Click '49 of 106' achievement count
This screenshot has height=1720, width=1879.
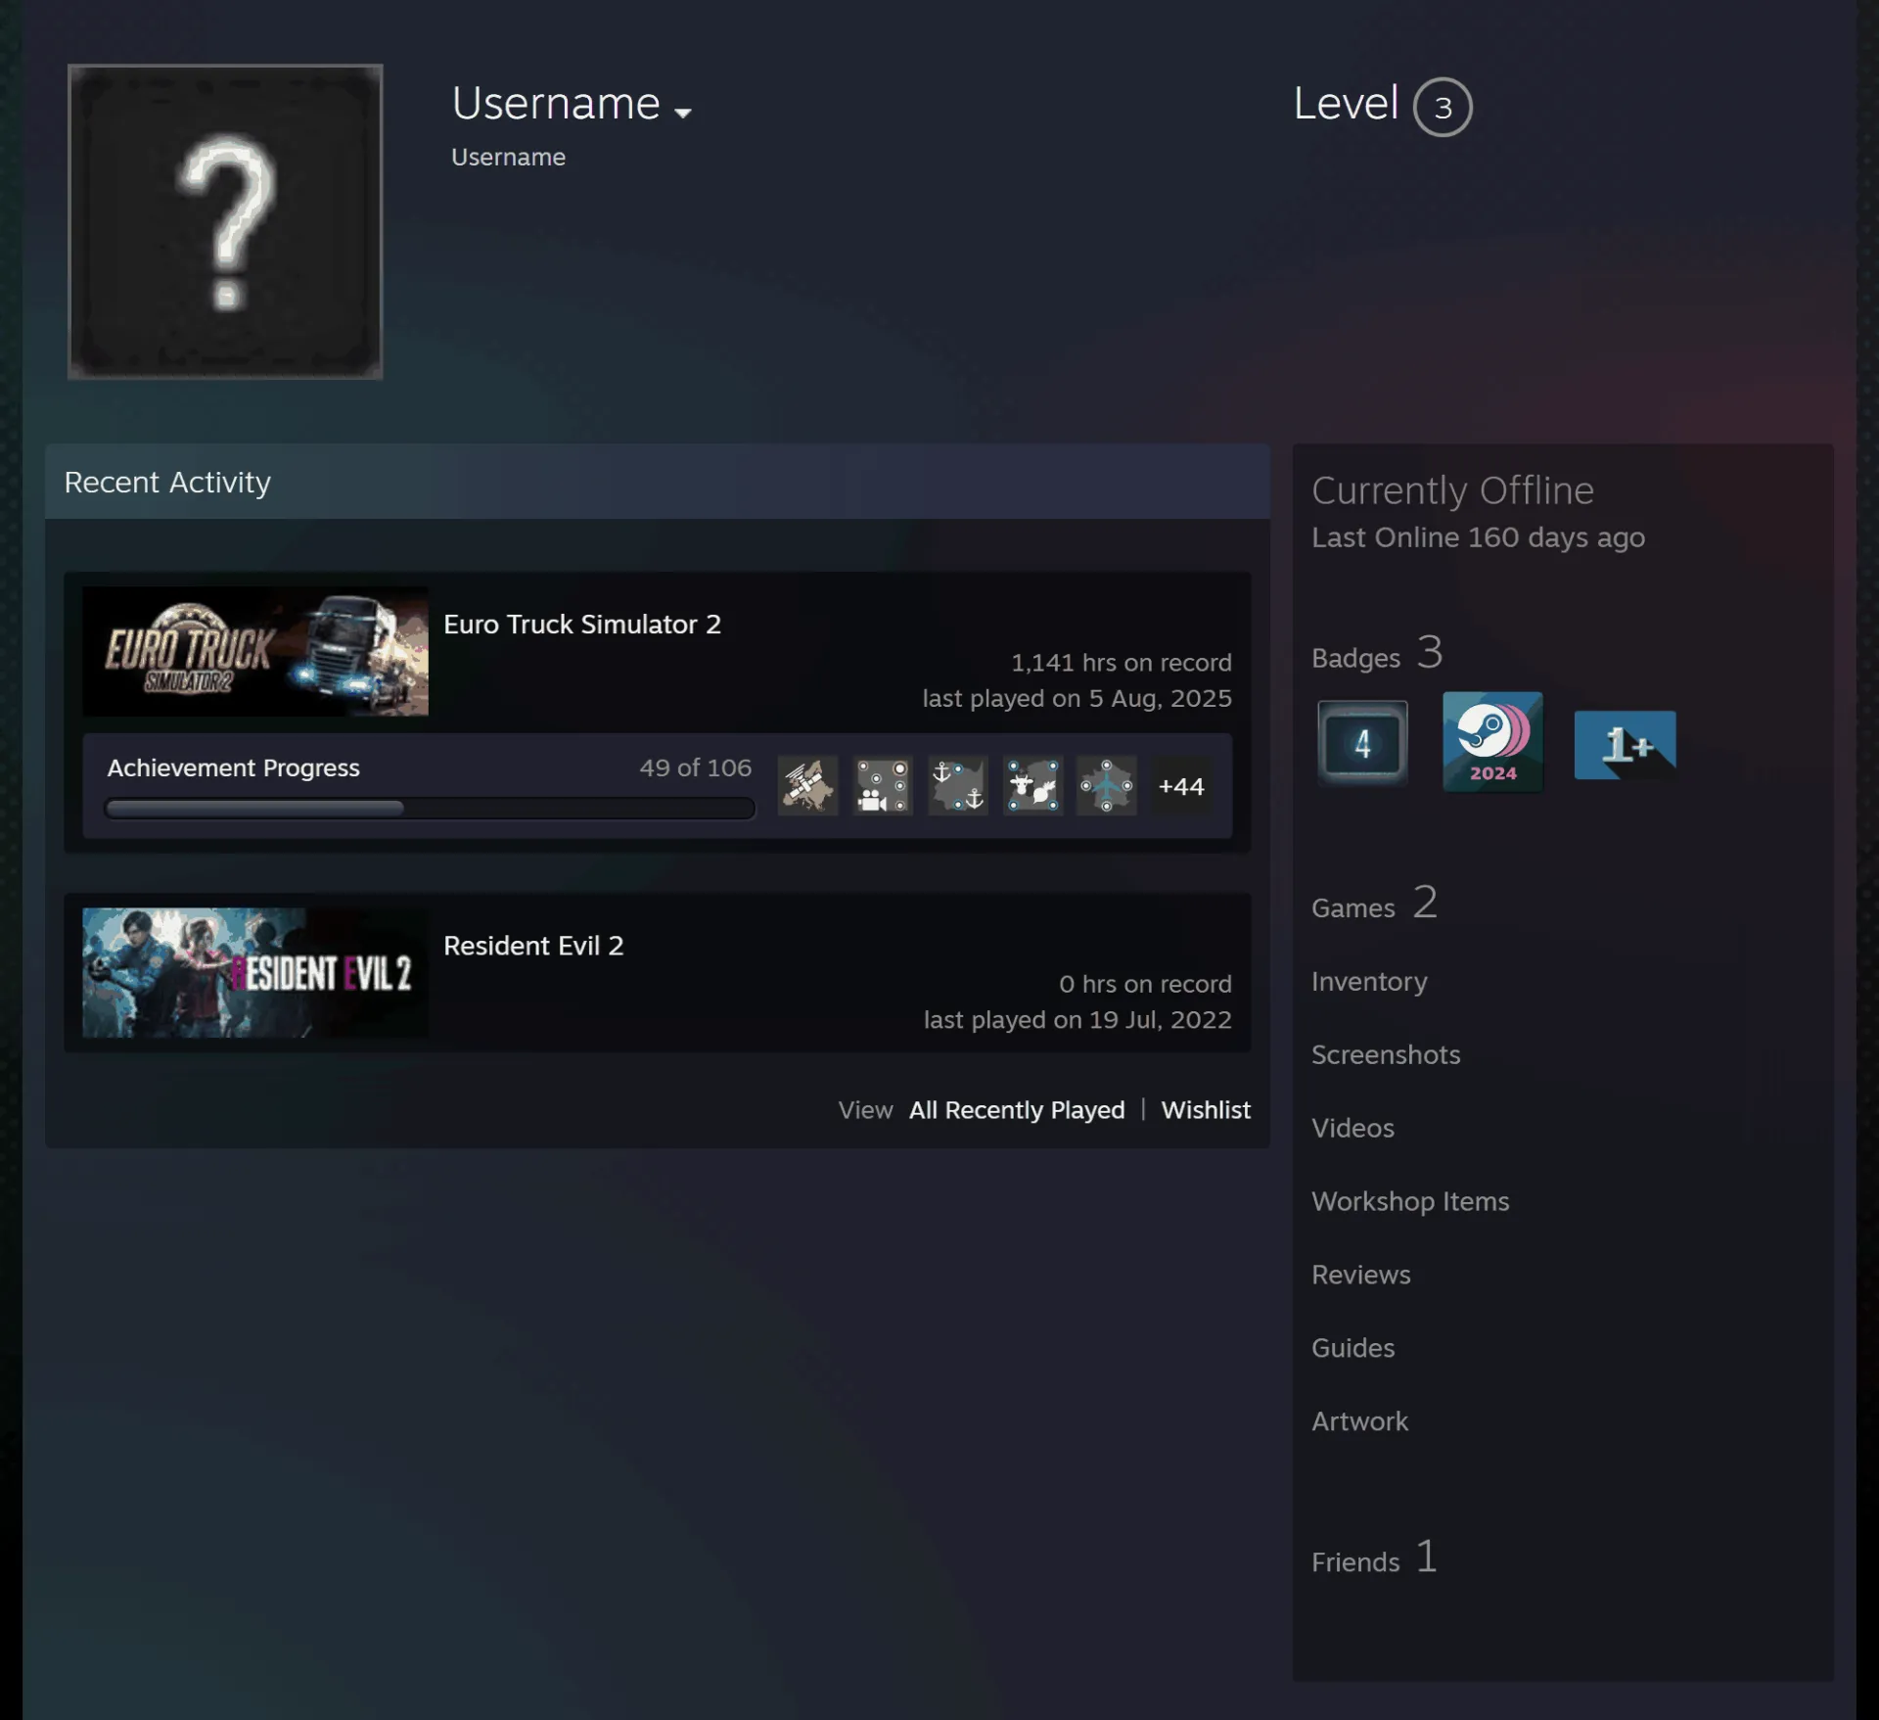click(695, 767)
